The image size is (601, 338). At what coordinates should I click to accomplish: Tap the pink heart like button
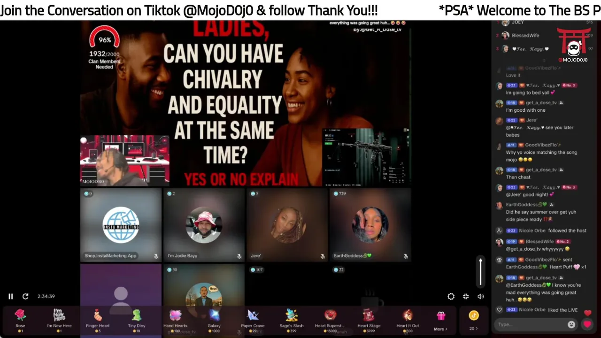[587, 324]
